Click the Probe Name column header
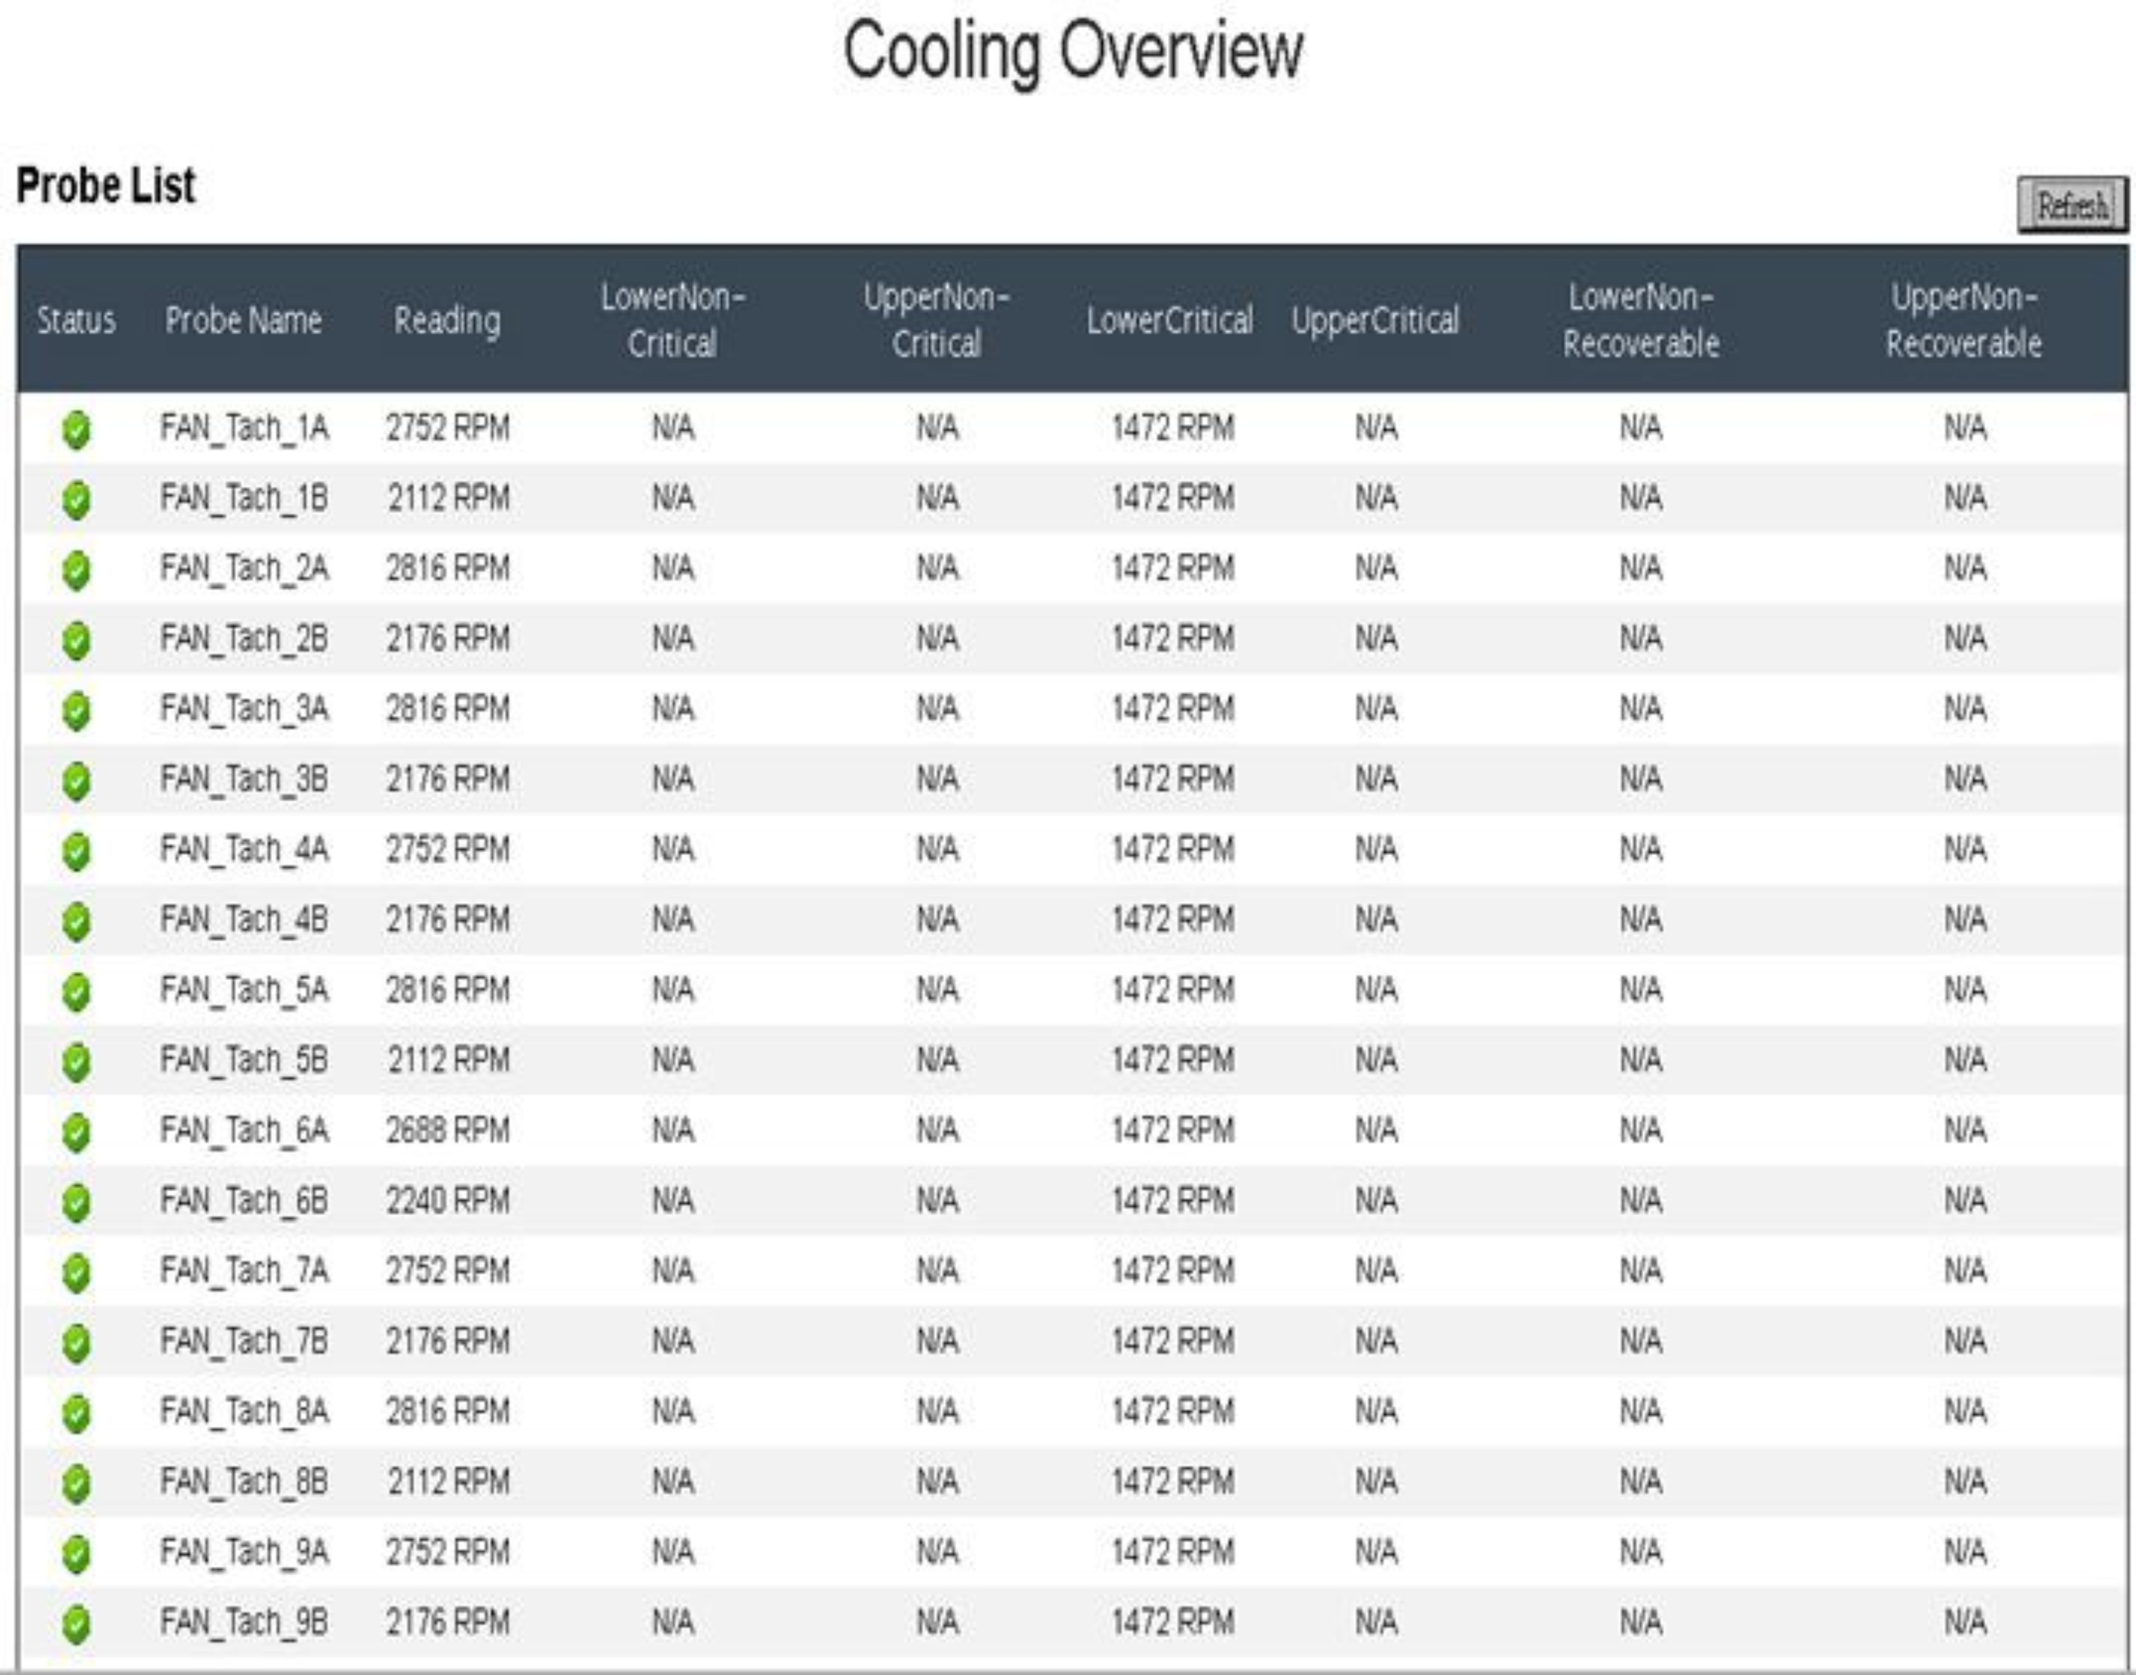The height and width of the screenshot is (1675, 2136). 243,321
